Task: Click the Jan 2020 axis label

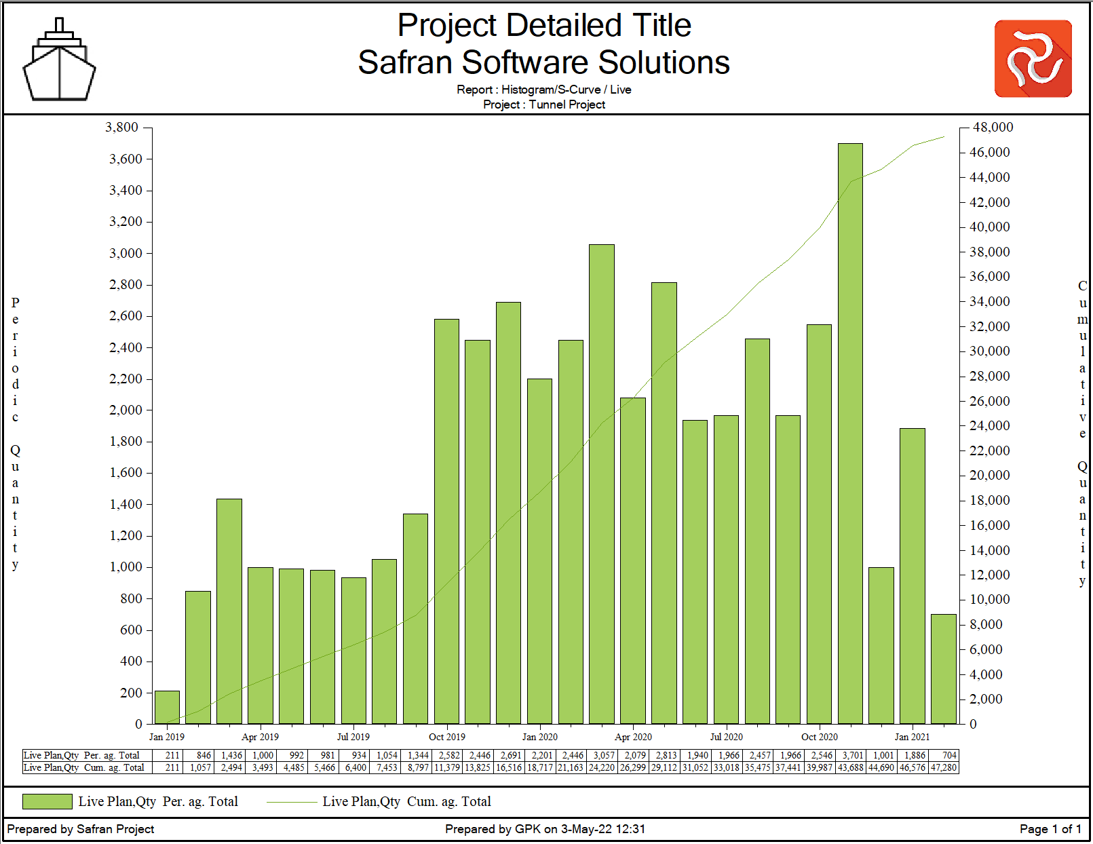Action: 540,737
